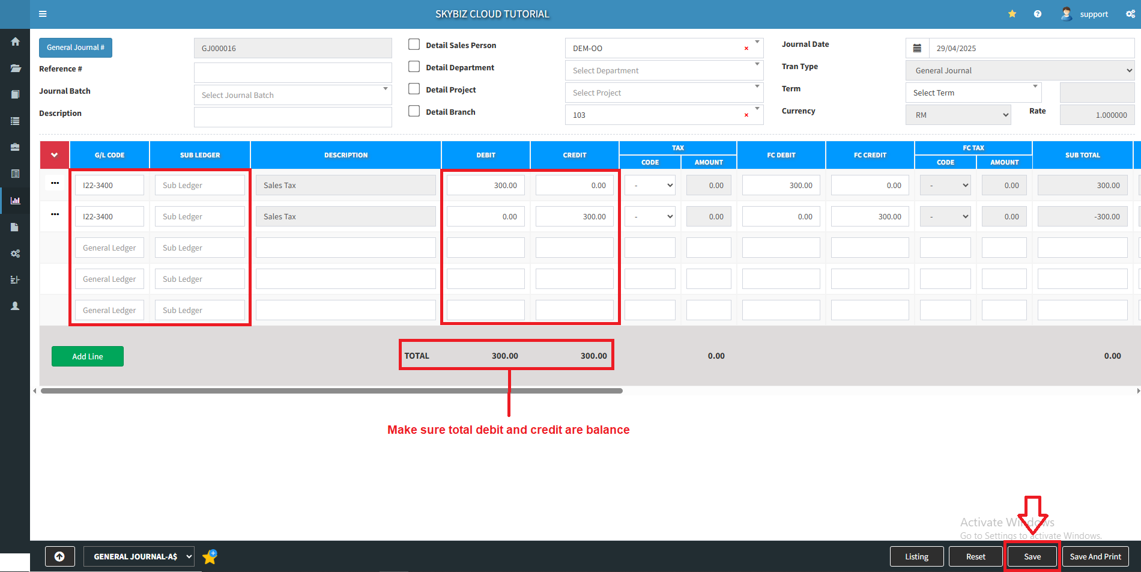Click the favorites star in header
Screen dimensions: 1141x572
1012,14
